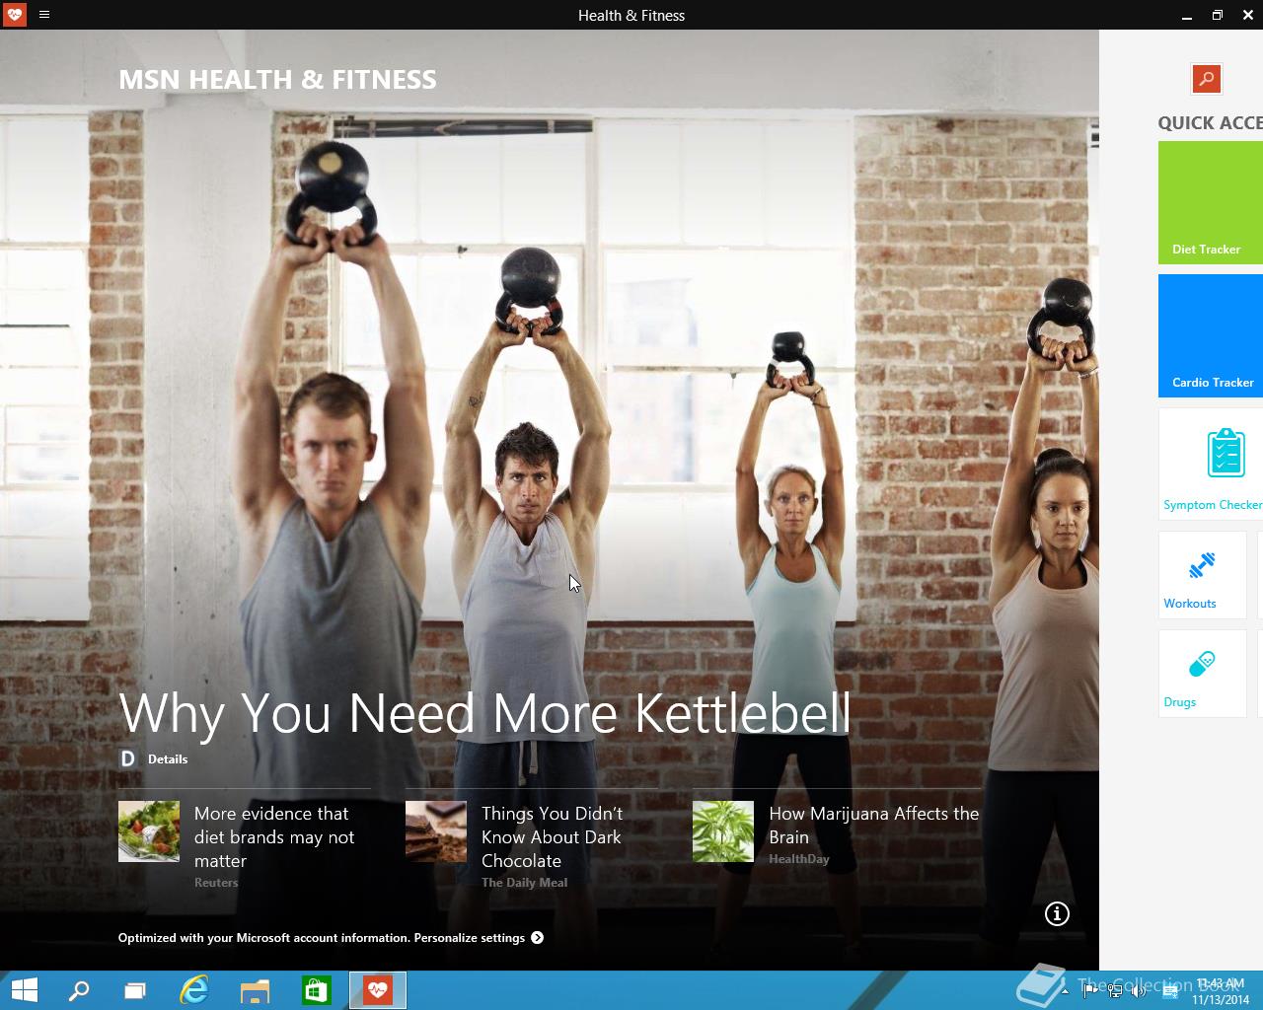Open the Workouts dumbbell tile
This screenshot has height=1010, width=1263.
point(1202,575)
